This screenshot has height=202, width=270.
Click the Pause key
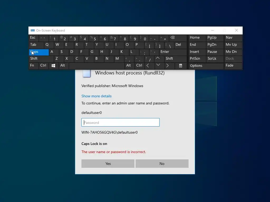[215, 52]
